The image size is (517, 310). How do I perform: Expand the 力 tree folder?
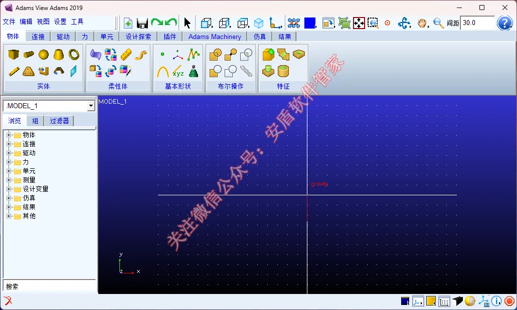9,162
